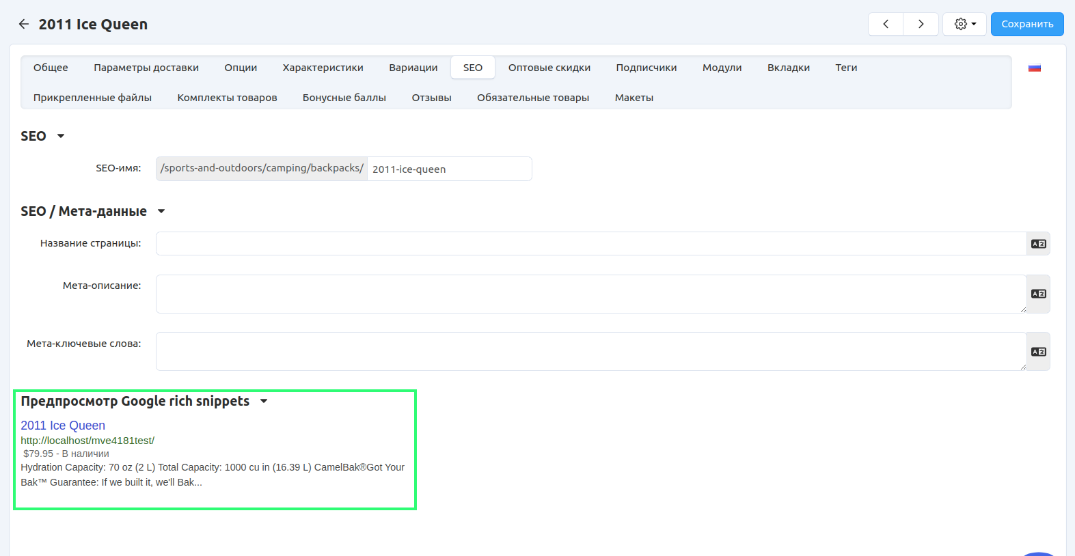Click translate icon beside meta description field
Viewport: 1075px width, 556px height.
(x=1038, y=294)
